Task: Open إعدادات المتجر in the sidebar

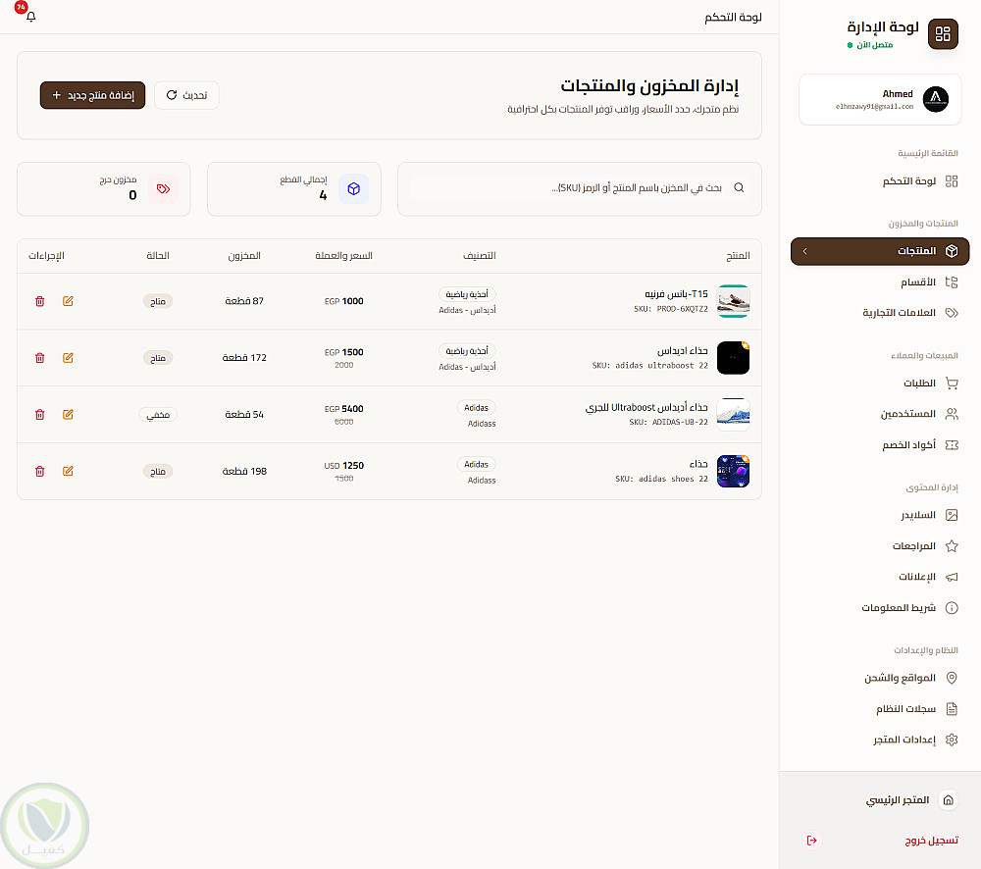Action: click(880, 740)
